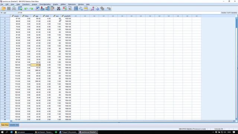Image resolution: width=238 pixels, height=134 pixels.
Task: Open the Edit menu
Action: click(x=7, y=4)
